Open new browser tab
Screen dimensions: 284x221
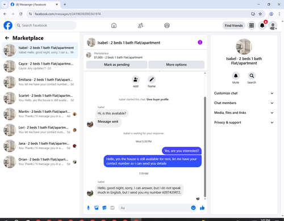click(65, 5)
